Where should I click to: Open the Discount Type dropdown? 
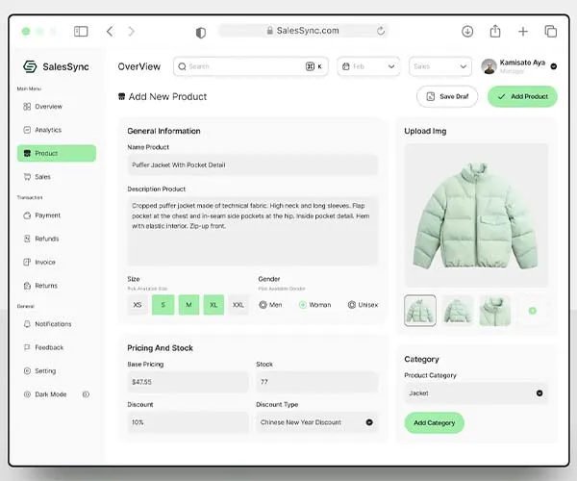point(316,422)
